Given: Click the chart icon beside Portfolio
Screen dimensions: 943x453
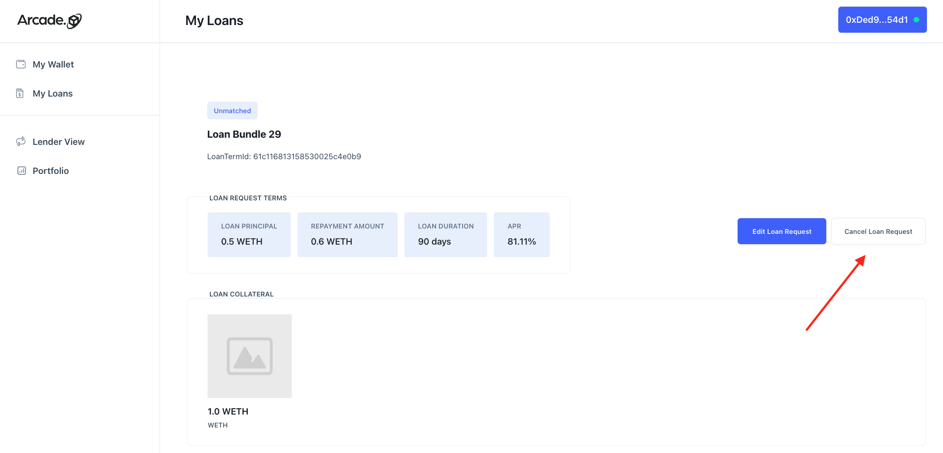Looking at the screenshot, I should 21,171.
